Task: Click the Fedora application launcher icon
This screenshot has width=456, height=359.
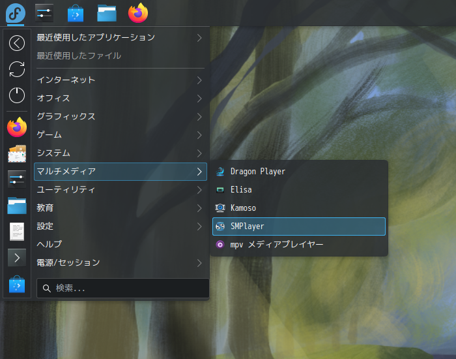Action: tap(16, 13)
